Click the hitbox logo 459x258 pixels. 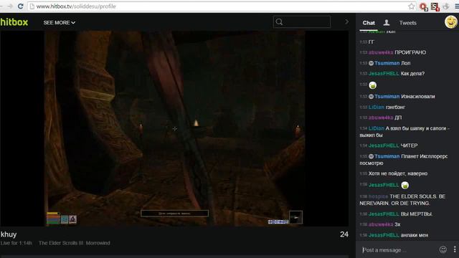tap(14, 22)
